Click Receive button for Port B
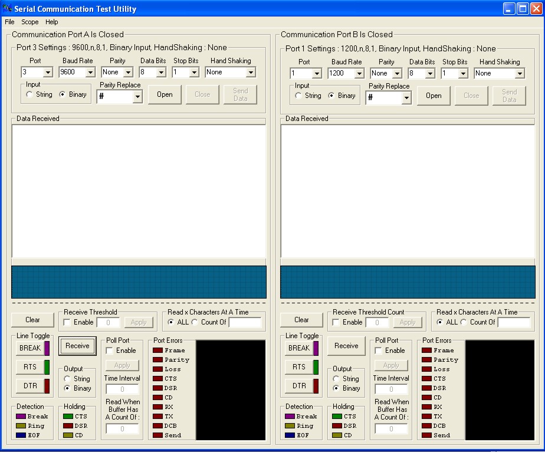The width and height of the screenshot is (545, 452). point(347,346)
